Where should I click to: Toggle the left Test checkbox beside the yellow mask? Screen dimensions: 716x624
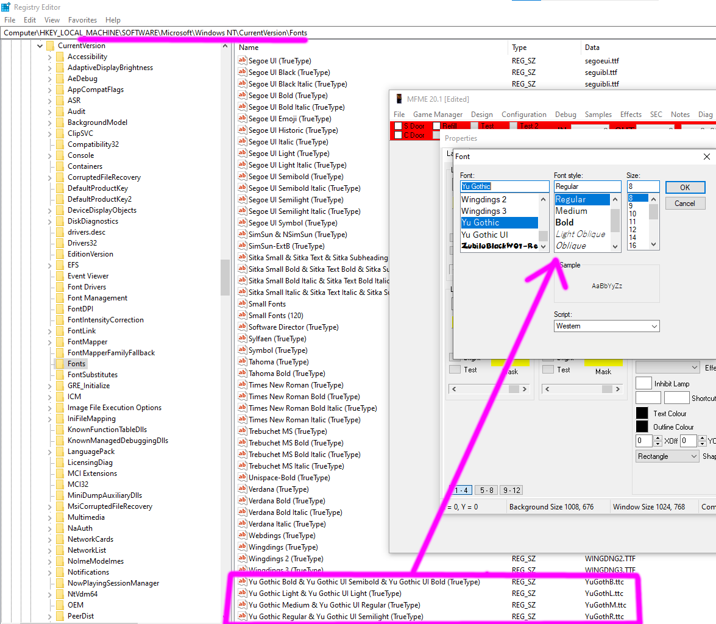[455, 369]
